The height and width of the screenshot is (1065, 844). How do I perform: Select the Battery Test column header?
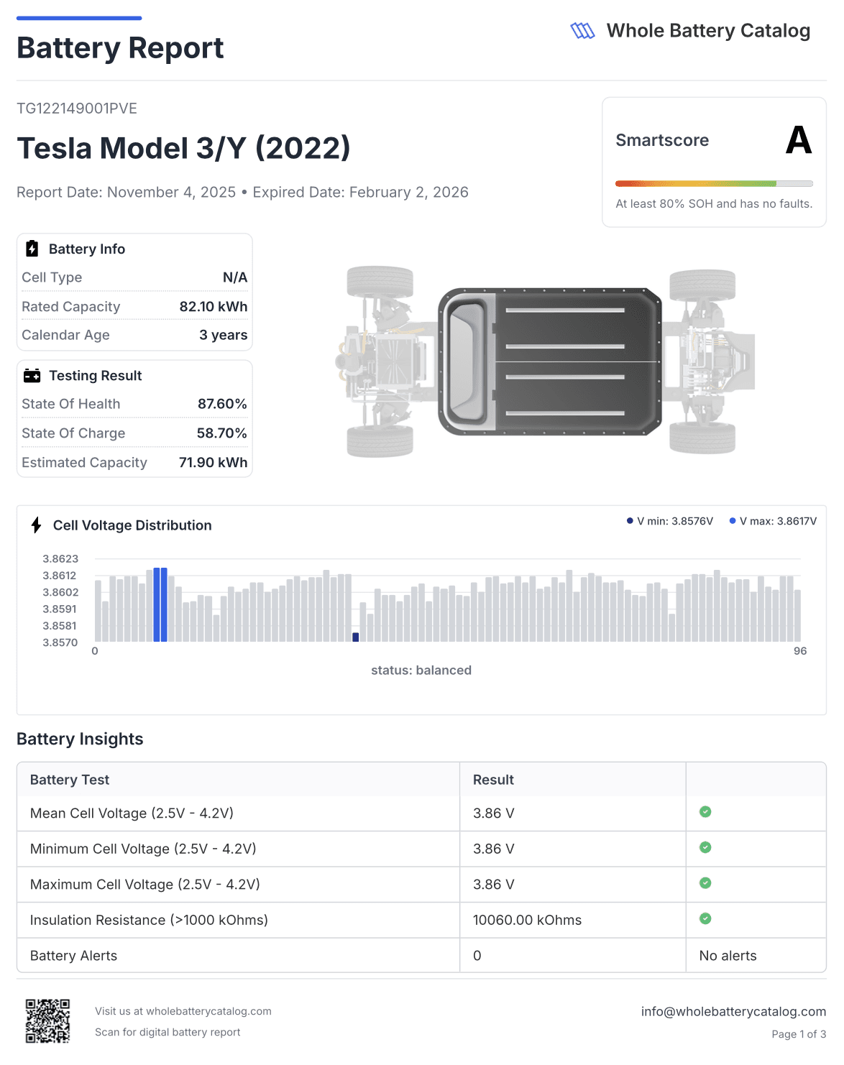(x=69, y=779)
